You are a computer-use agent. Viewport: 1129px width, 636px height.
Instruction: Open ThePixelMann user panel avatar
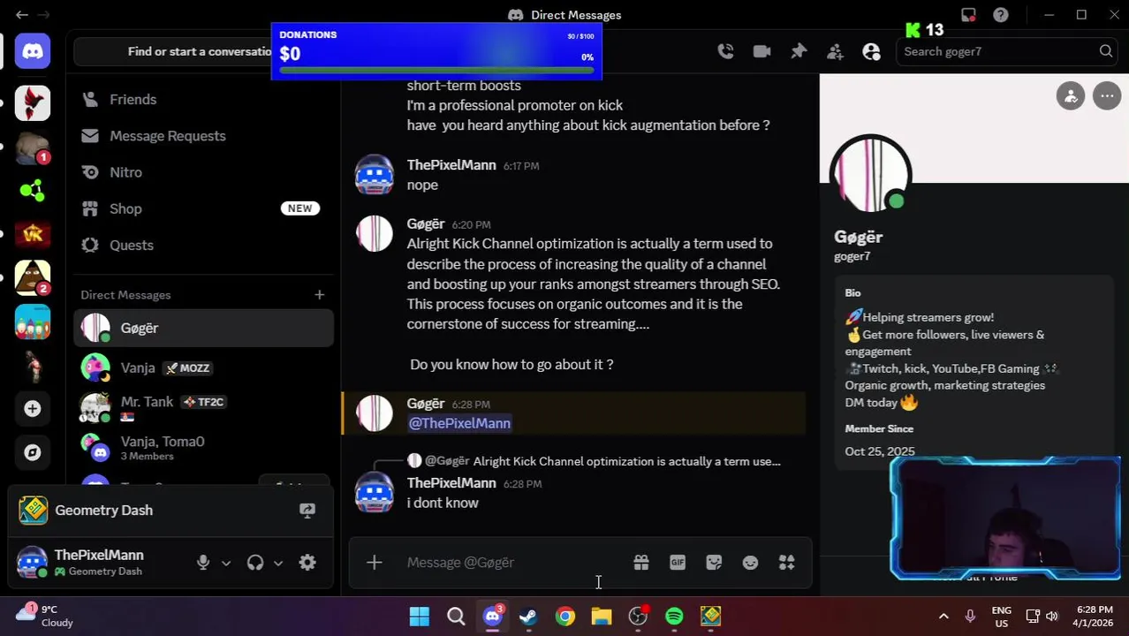click(32, 563)
